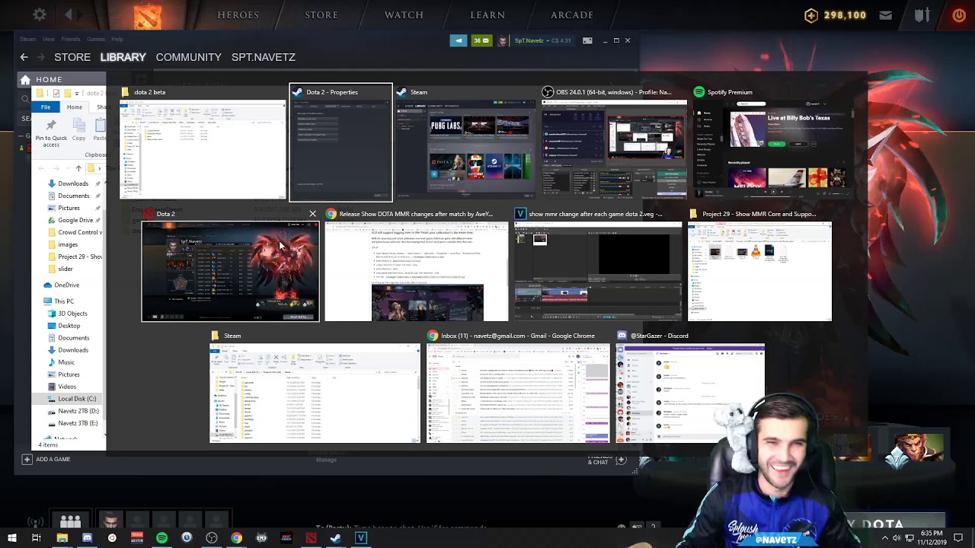The width and height of the screenshot is (975, 548).
Task: Switch to the StarGazer Discord thumbnail
Action: pos(690,393)
